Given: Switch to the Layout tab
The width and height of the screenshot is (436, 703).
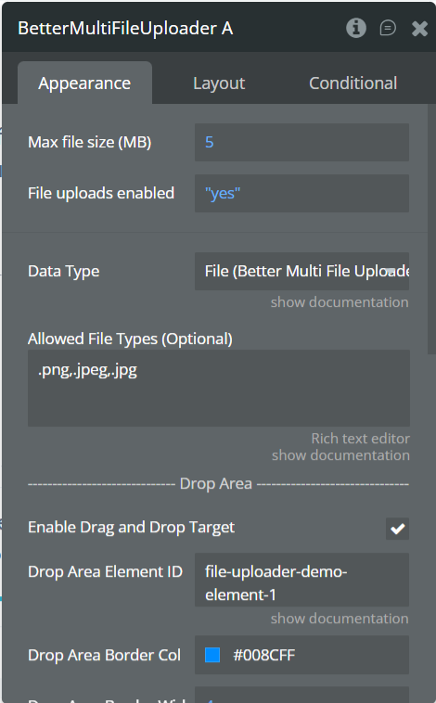Looking at the screenshot, I should click(219, 83).
